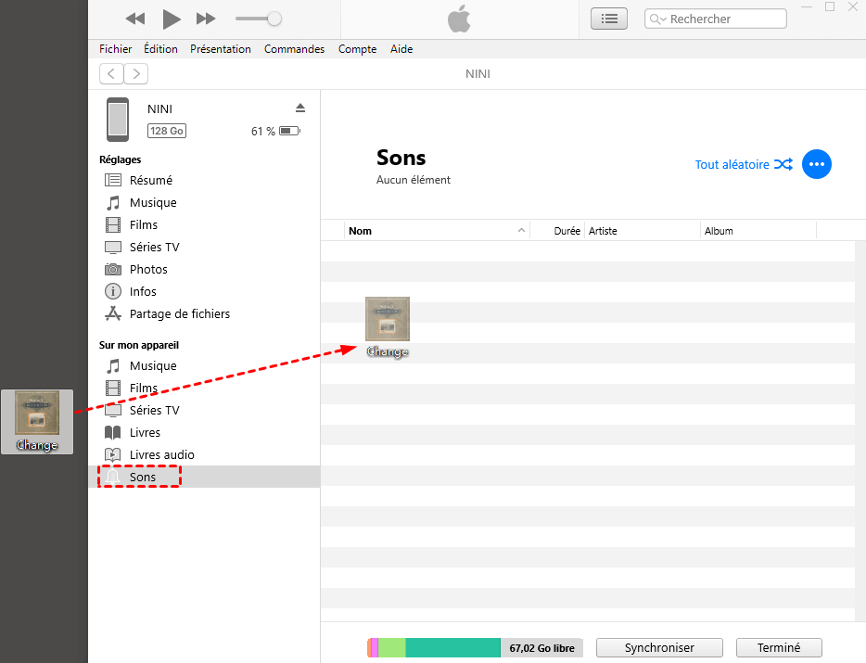The image size is (866, 663).
Task: Eject the NINI device
Action: [x=300, y=108]
